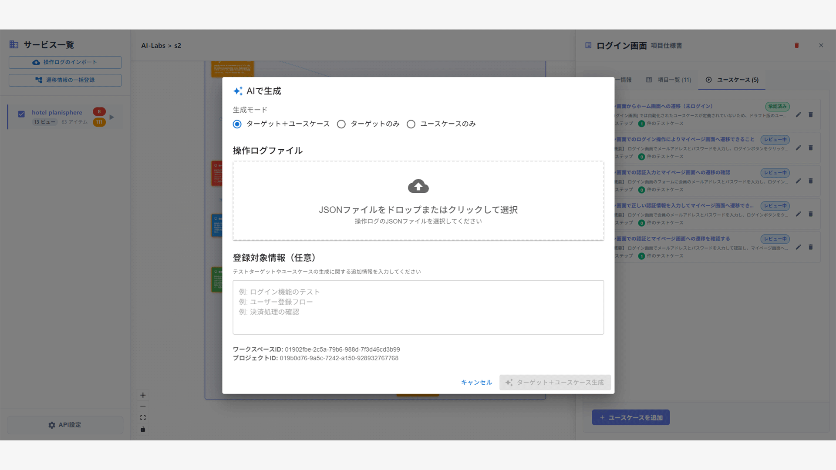Select ターゲットのみ generation mode
This screenshot has height=470, width=836.
pos(341,124)
